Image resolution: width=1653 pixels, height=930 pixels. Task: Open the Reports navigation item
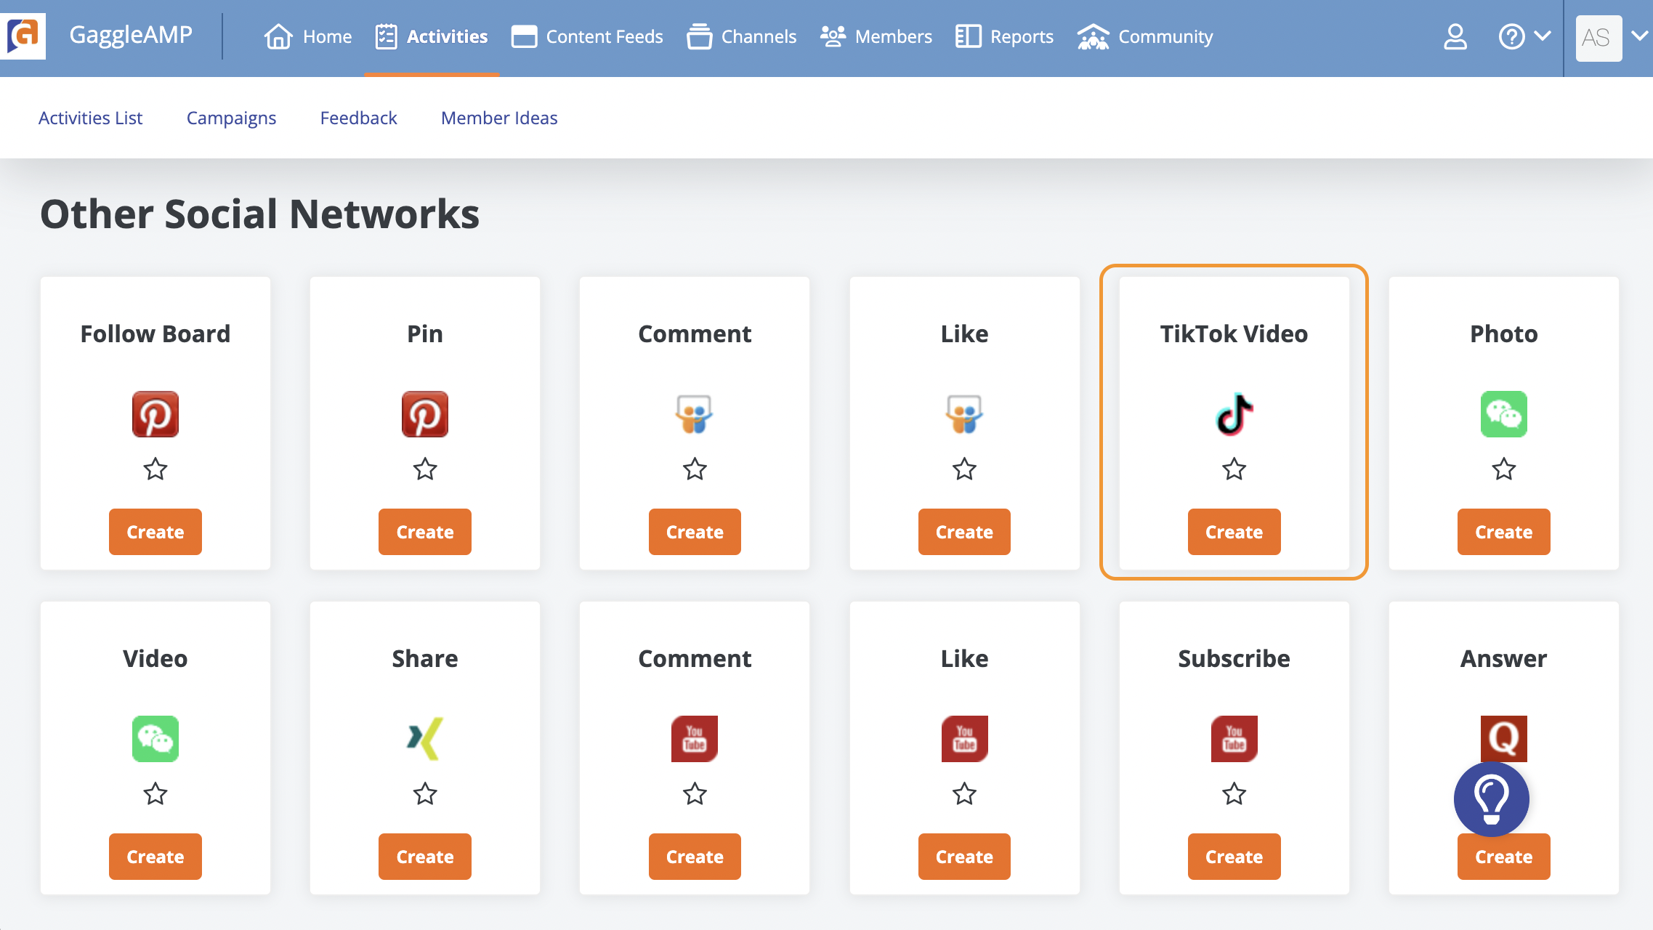(x=1004, y=36)
